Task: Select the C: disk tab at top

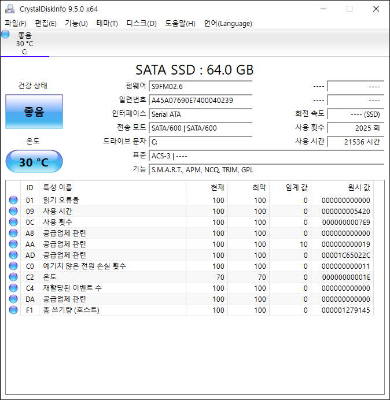Action: click(x=25, y=43)
